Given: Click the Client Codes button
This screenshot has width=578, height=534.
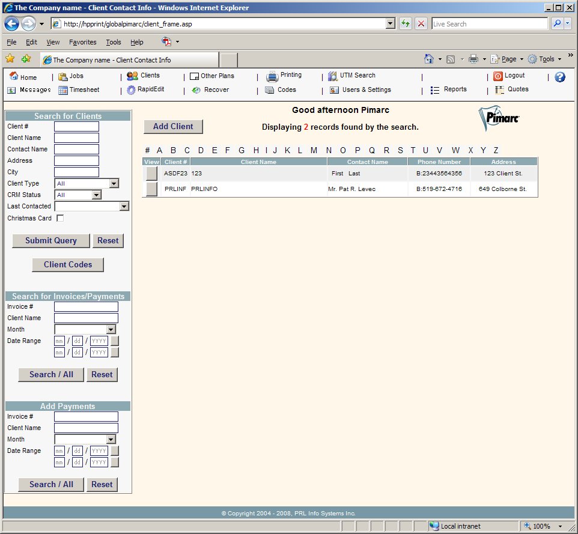Looking at the screenshot, I should [x=68, y=265].
